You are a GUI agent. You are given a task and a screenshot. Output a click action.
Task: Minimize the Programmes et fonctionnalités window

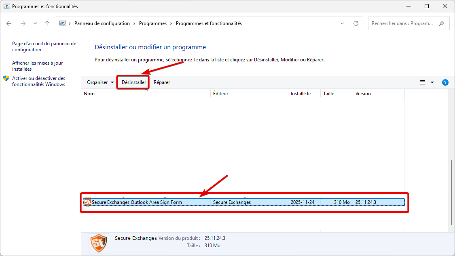click(408, 6)
